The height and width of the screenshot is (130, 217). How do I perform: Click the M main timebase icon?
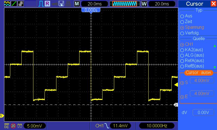(x=77, y=4)
